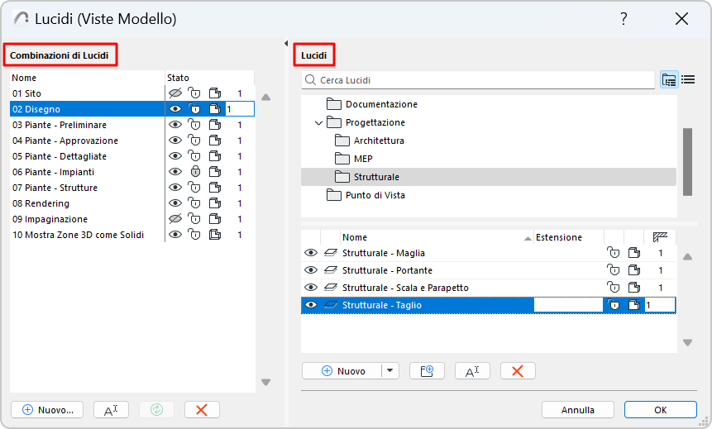Select the 05 Piante - Dettagliate combination
Image resolution: width=712 pixels, height=429 pixels.
(60, 156)
